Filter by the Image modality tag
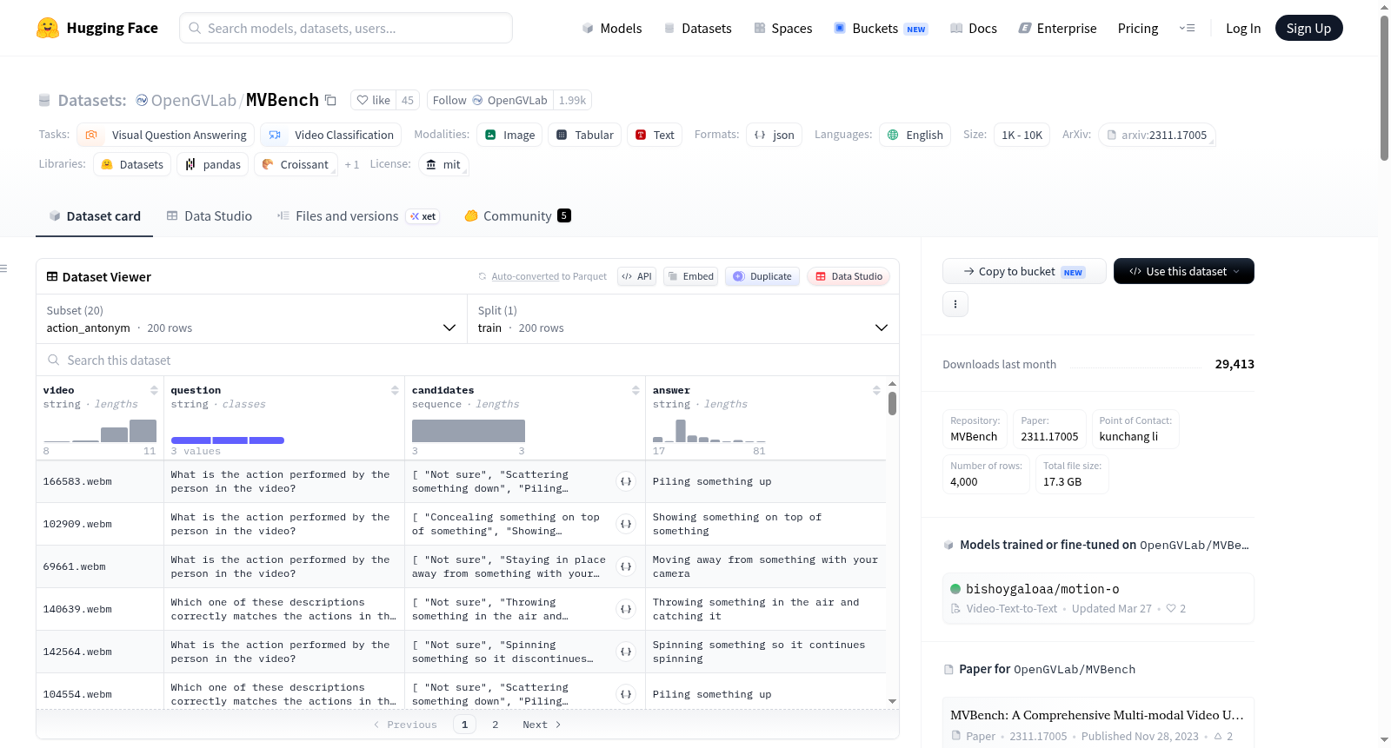The height and width of the screenshot is (748, 1391). 509,135
